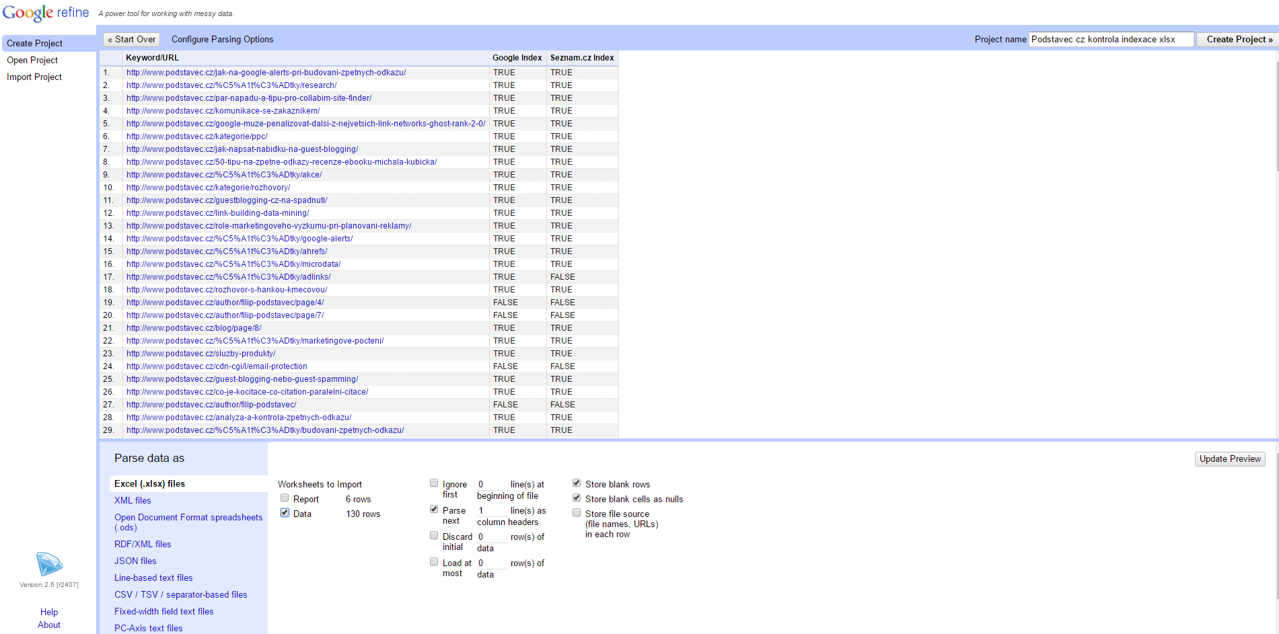Open the kategorie/rozhovory URL link
This screenshot has height=634, width=1279.
pos(208,188)
